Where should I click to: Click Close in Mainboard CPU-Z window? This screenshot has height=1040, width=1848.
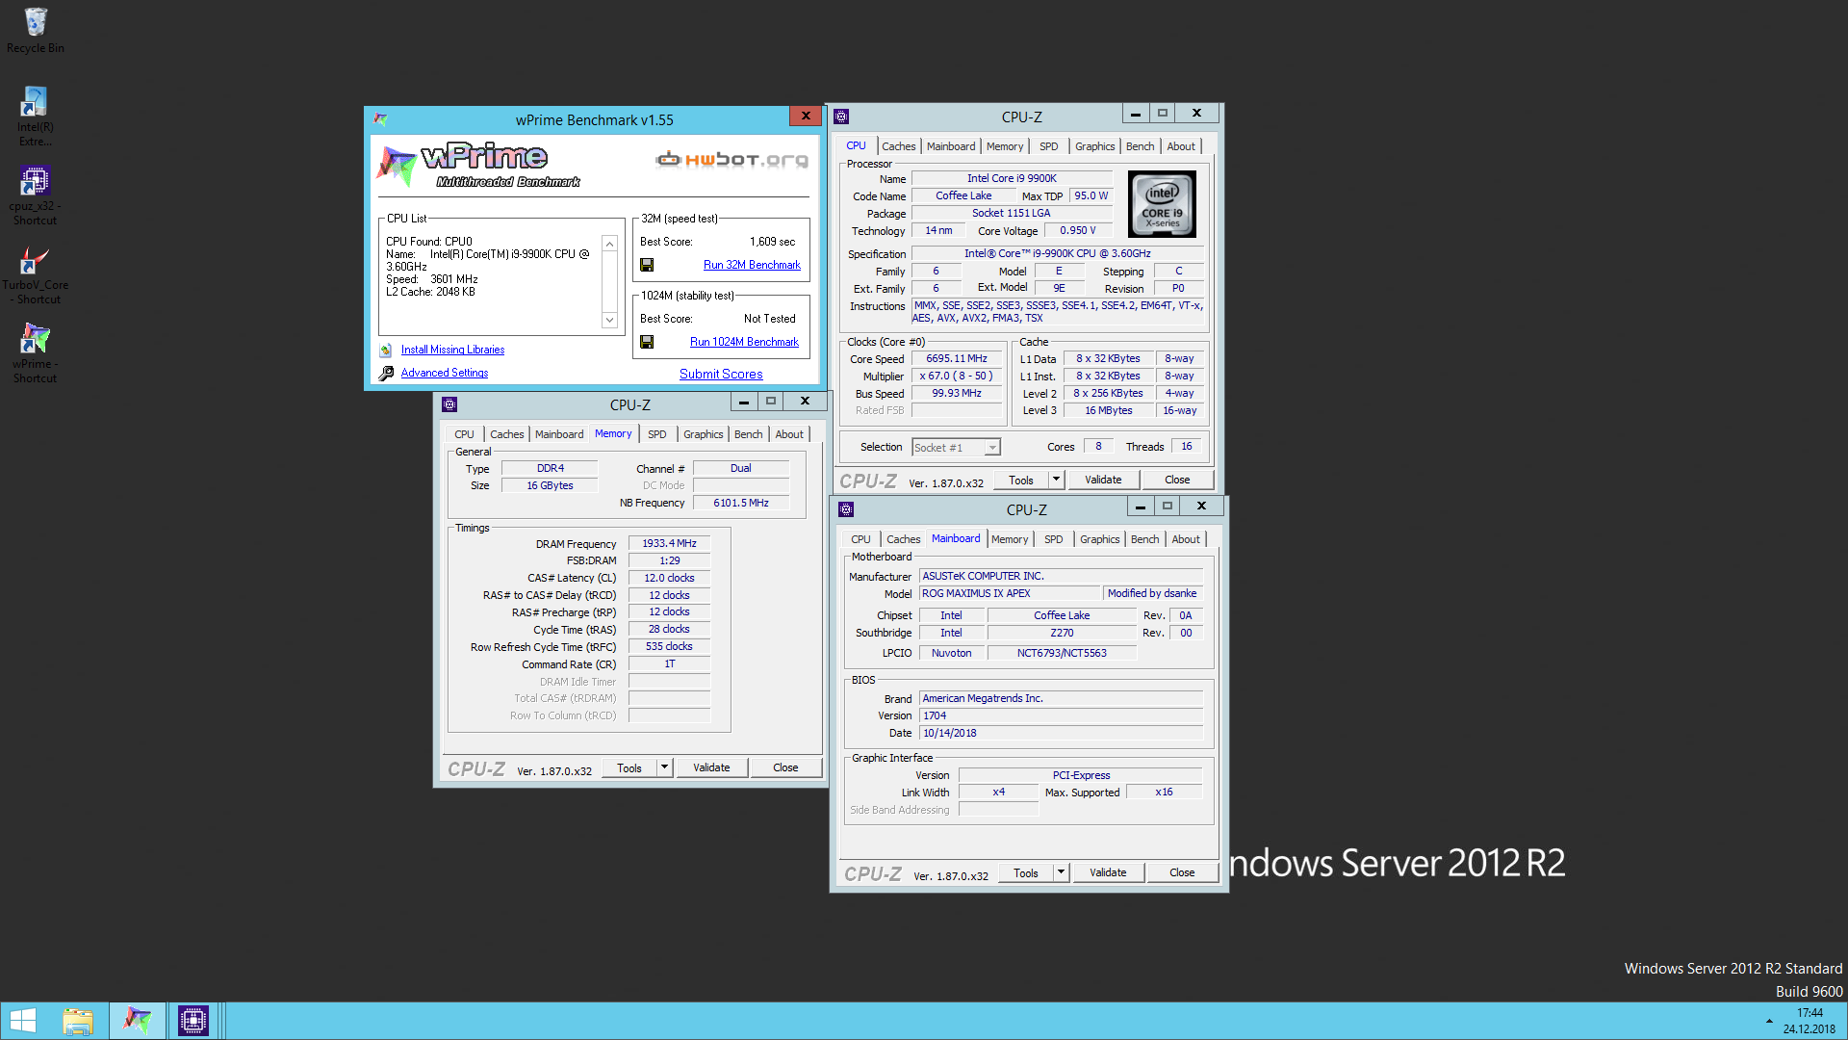(1182, 872)
